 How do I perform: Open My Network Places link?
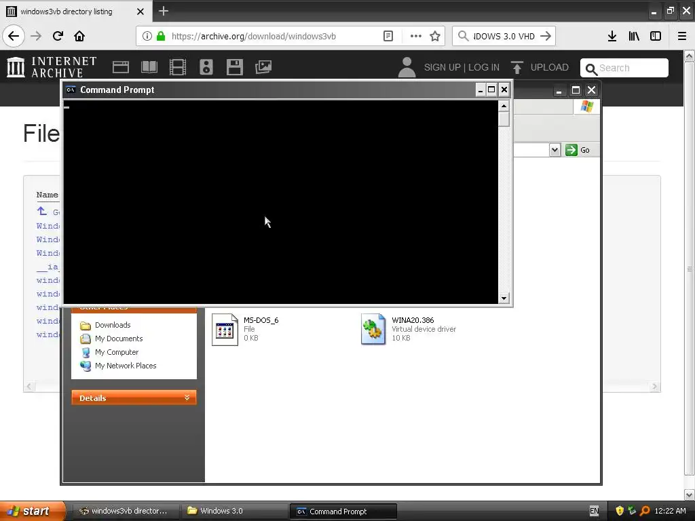pos(126,366)
